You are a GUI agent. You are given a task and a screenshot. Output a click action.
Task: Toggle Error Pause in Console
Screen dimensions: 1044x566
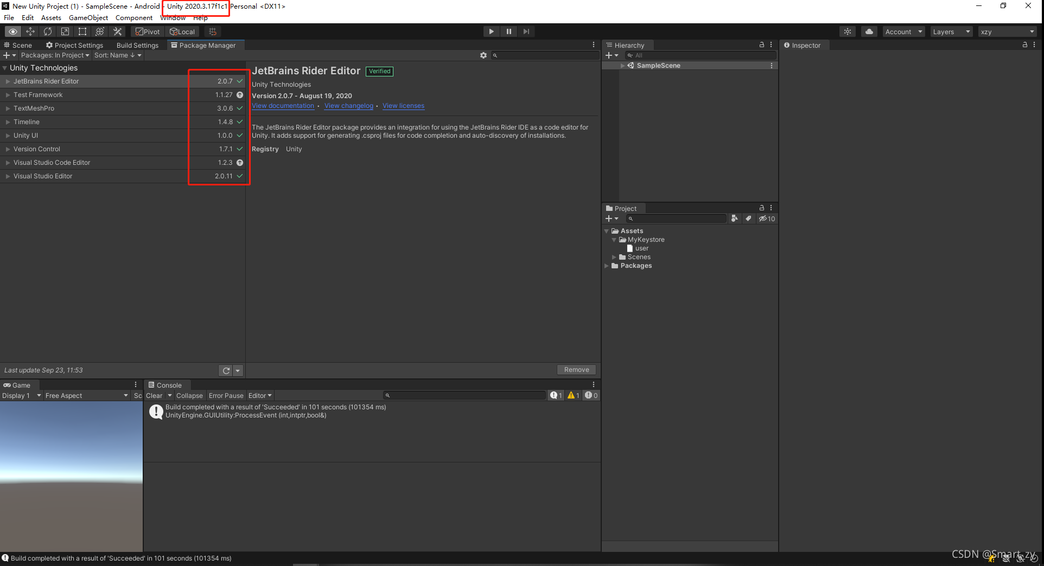coord(226,396)
